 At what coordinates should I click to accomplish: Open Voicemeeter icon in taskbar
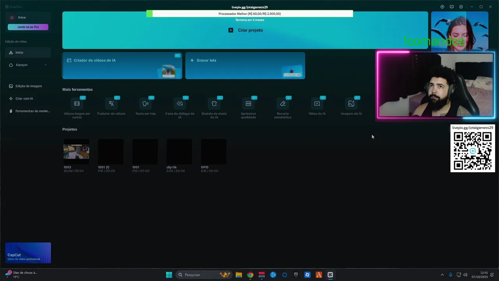pos(262,275)
